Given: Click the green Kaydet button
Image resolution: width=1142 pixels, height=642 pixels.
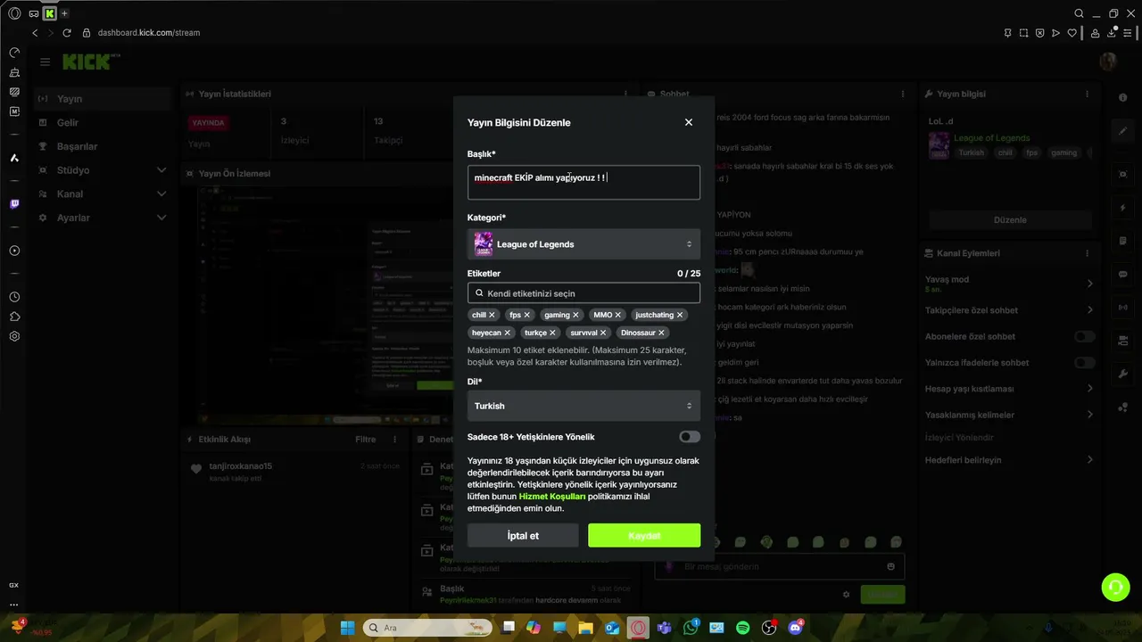Looking at the screenshot, I should point(644,536).
